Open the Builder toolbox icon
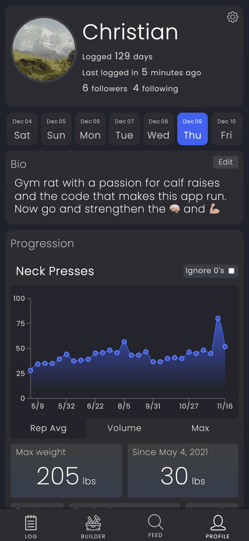 [93, 523]
